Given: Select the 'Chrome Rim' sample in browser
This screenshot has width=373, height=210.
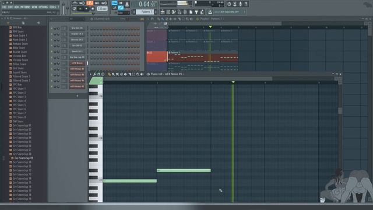Looking at the screenshot, I should point(19,56).
